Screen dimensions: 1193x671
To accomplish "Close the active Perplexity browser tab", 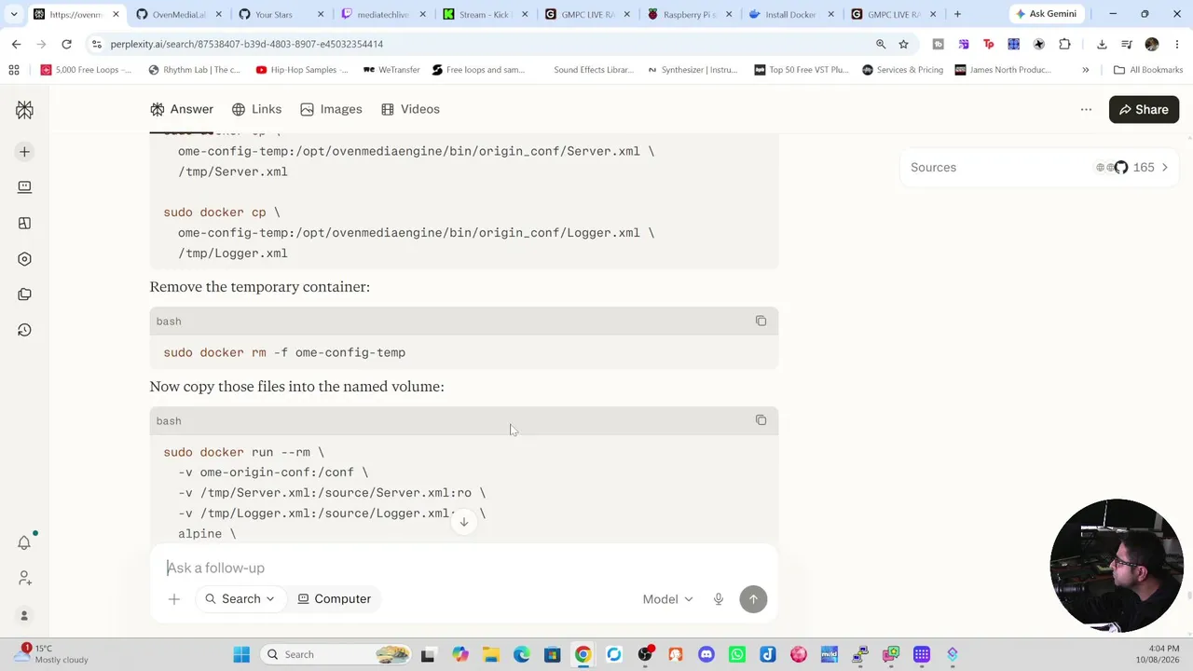I will pyautogui.click(x=116, y=14).
